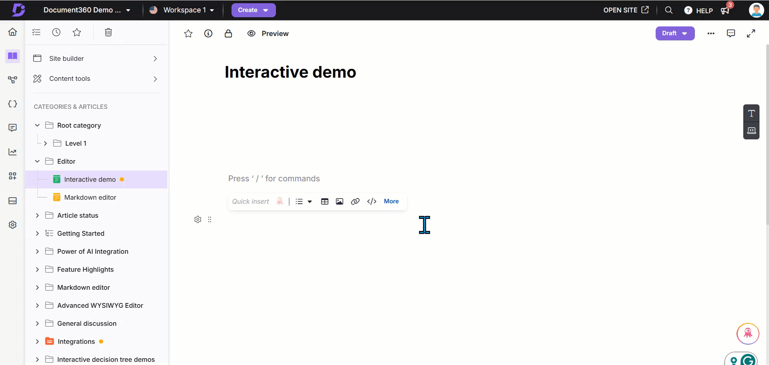769x365 pixels.
Task: Open the More quick insert options
Action: 391,201
